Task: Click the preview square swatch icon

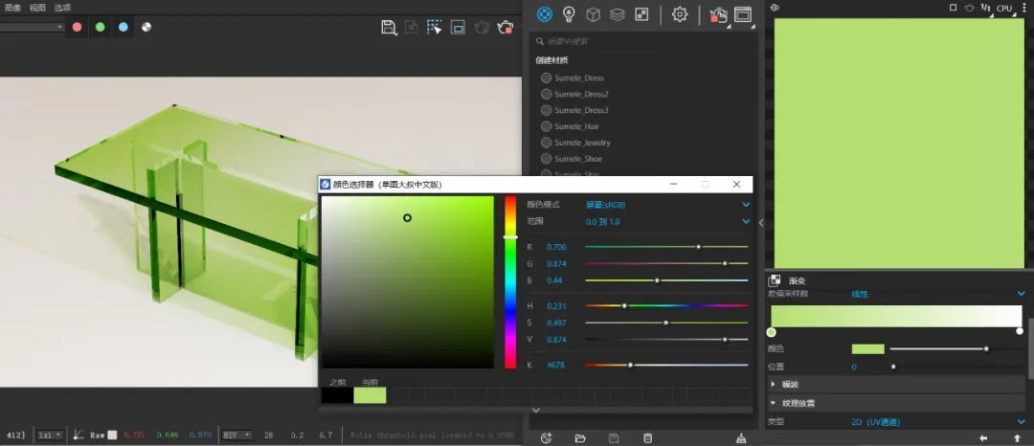Action: coord(953,8)
